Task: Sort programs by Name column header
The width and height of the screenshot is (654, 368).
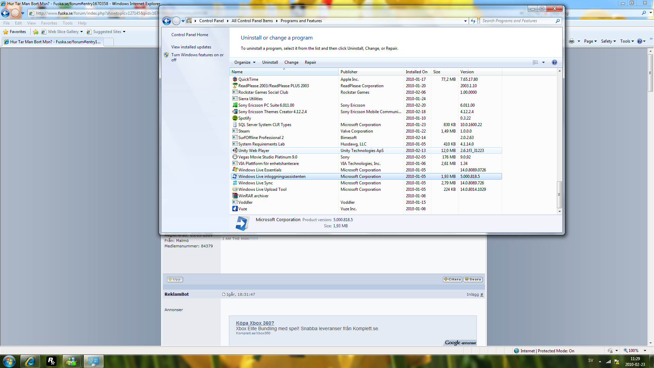Action: 284,72
